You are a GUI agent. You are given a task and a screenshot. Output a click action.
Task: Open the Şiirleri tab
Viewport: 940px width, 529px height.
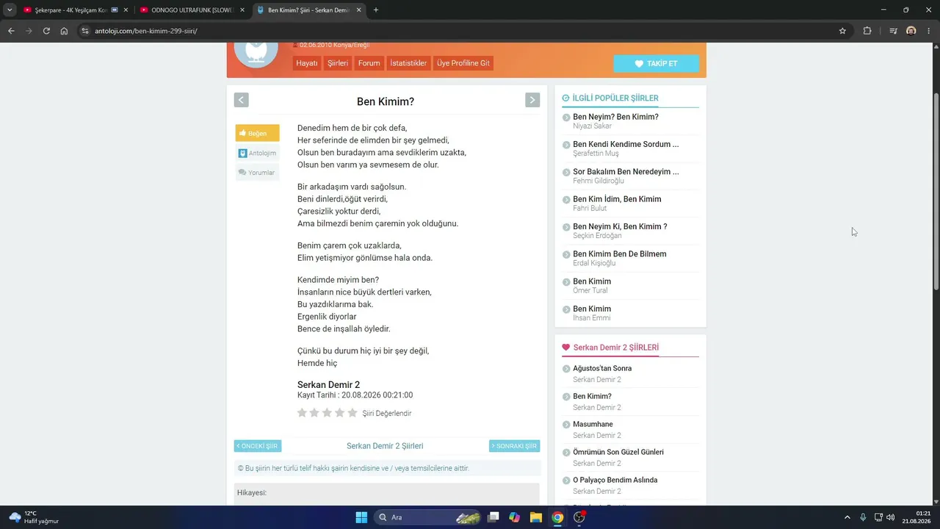pos(338,63)
